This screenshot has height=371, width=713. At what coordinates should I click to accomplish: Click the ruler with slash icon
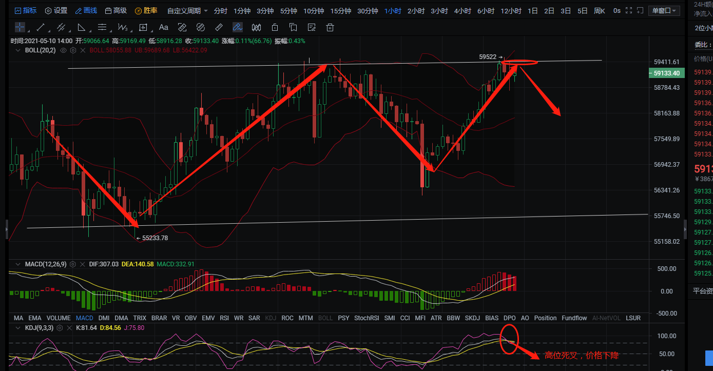(x=182, y=27)
